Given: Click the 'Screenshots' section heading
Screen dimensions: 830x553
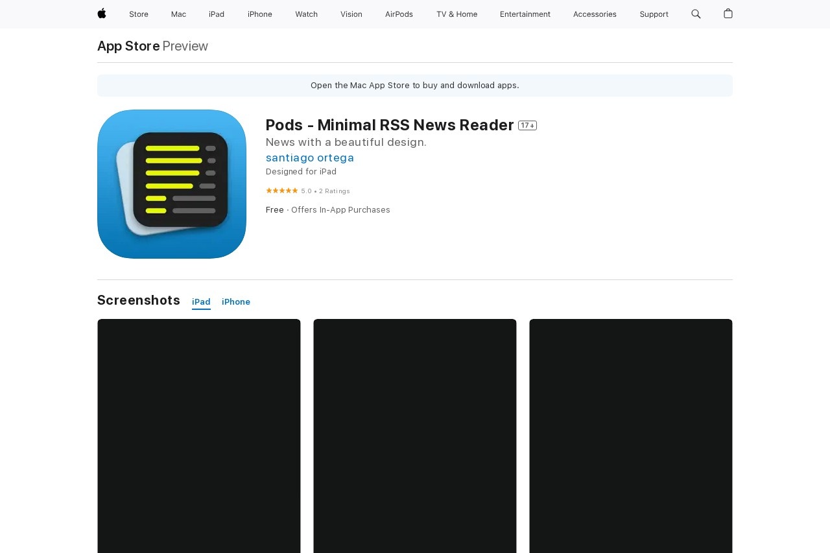Looking at the screenshot, I should pyautogui.click(x=139, y=300).
